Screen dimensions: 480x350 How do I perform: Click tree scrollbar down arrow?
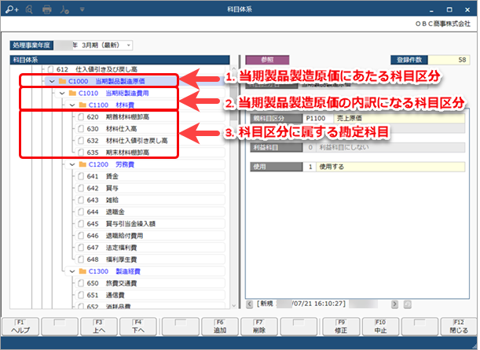click(x=234, y=305)
